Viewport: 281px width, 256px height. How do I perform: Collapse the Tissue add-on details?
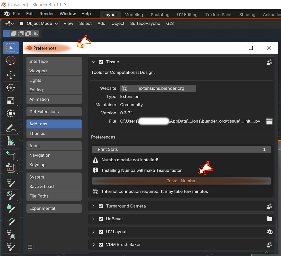pos(93,62)
